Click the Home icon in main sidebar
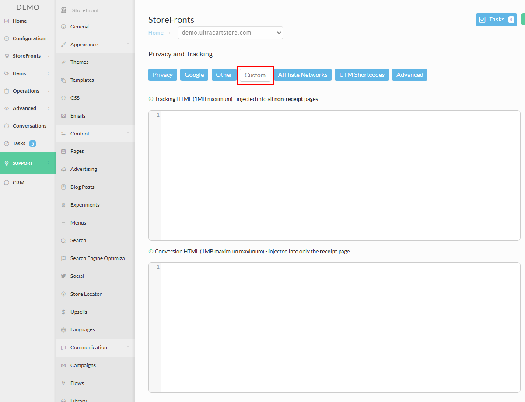 pyautogui.click(x=7, y=21)
